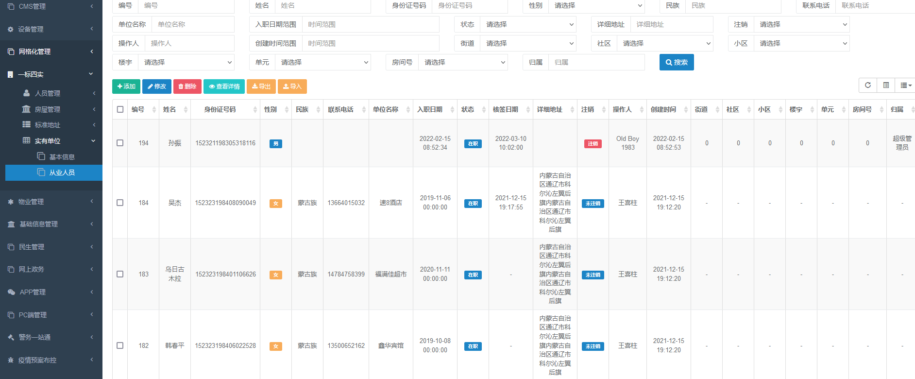Click the blue 修改 edit button

[156, 86]
